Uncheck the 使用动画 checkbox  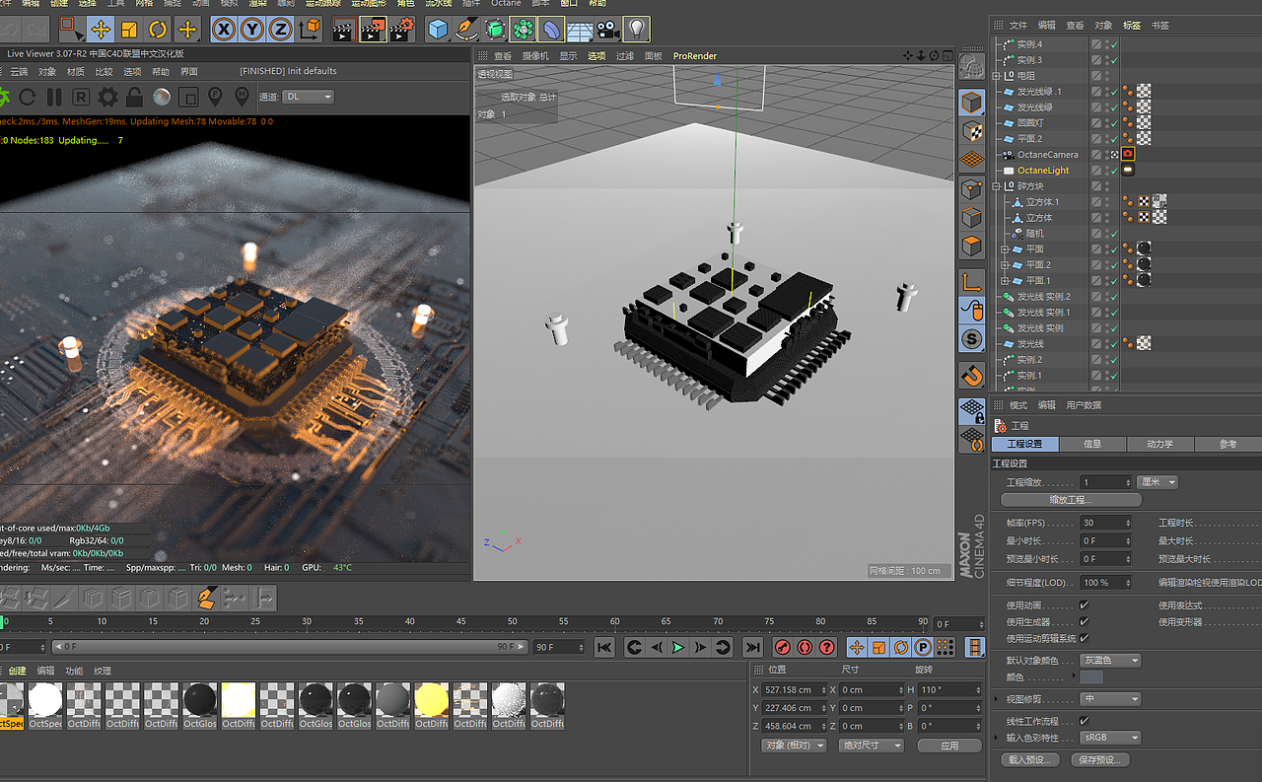click(x=1085, y=604)
